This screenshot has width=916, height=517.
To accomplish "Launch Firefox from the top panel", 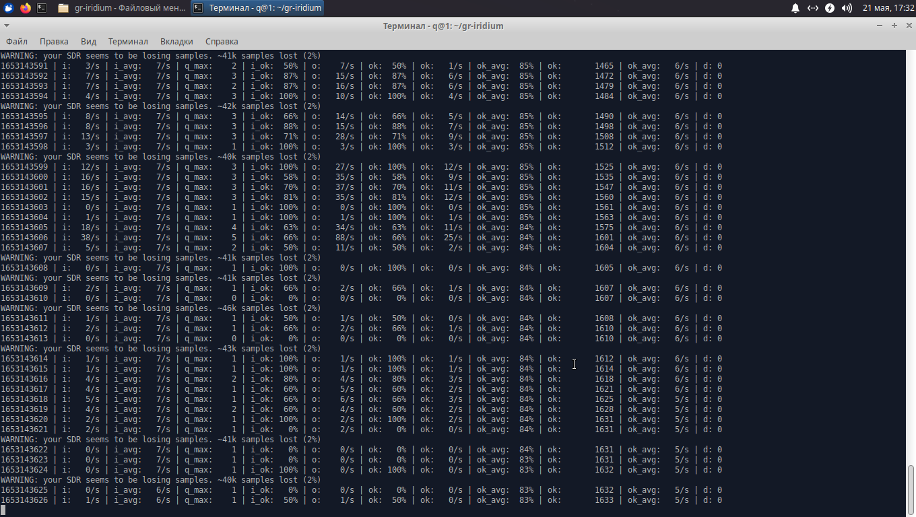I will point(26,8).
